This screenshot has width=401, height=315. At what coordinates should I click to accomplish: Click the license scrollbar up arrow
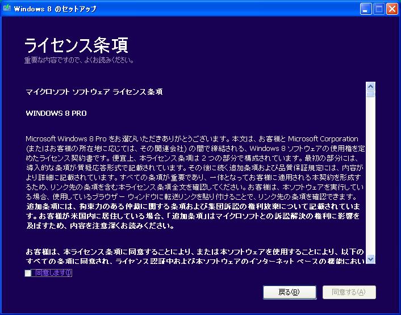pyautogui.click(x=370, y=87)
